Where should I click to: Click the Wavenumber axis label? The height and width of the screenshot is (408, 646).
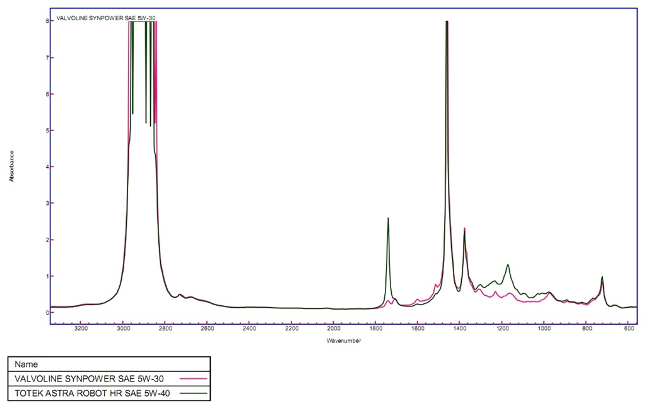pos(344,341)
